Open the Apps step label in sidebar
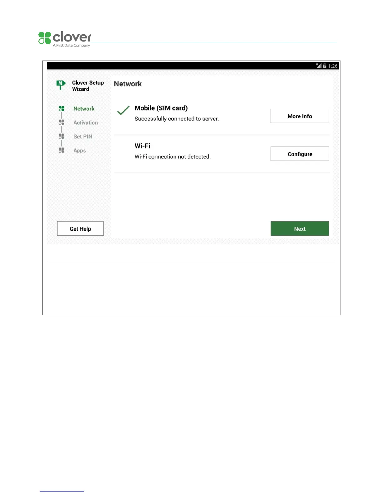 [x=80, y=151]
